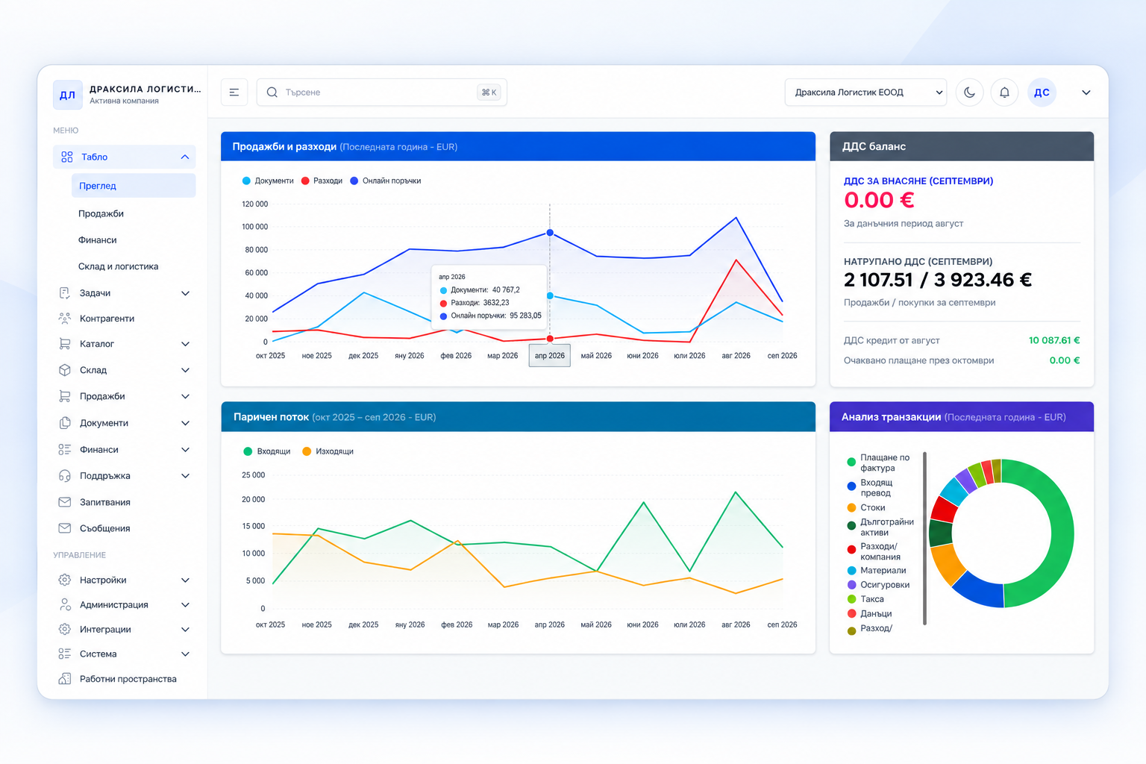
Task: Click the Настройки gear icon
Action: pos(65,580)
